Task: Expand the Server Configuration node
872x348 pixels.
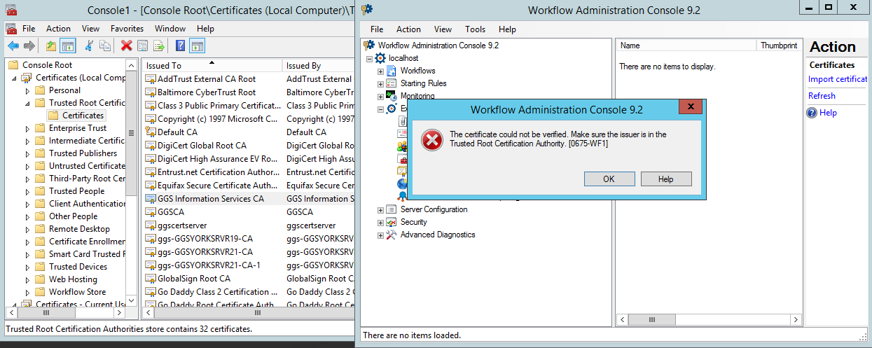Action: click(x=380, y=209)
